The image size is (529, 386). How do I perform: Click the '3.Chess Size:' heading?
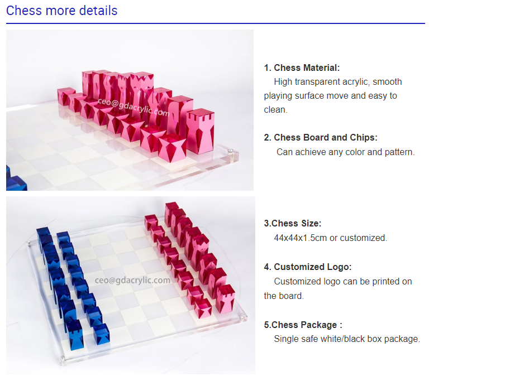pos(293,223)
